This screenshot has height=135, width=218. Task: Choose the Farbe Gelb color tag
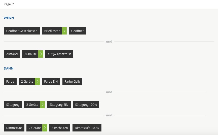coord(72,82)
